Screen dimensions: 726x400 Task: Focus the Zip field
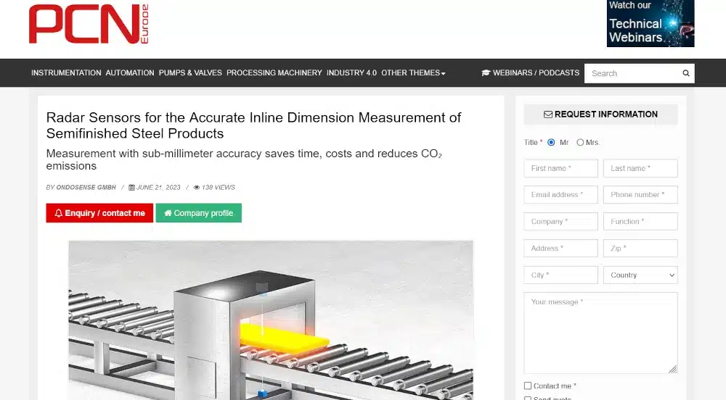tap(640, 248)
